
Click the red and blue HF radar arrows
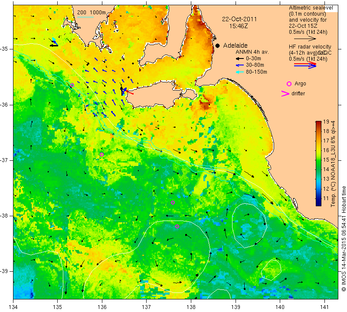(305, 65)
